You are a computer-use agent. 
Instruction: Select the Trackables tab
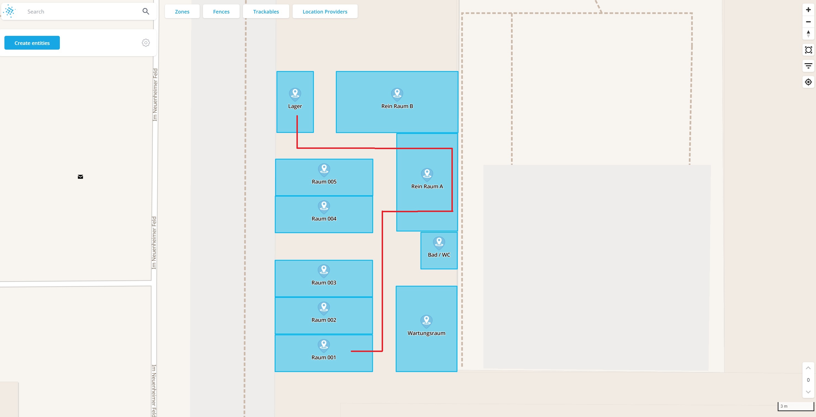click(x=266, y=11)
